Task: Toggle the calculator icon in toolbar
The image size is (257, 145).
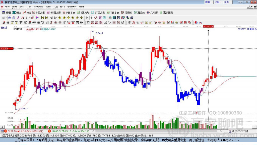Action: pyautogui.click(x=114, y=18)
